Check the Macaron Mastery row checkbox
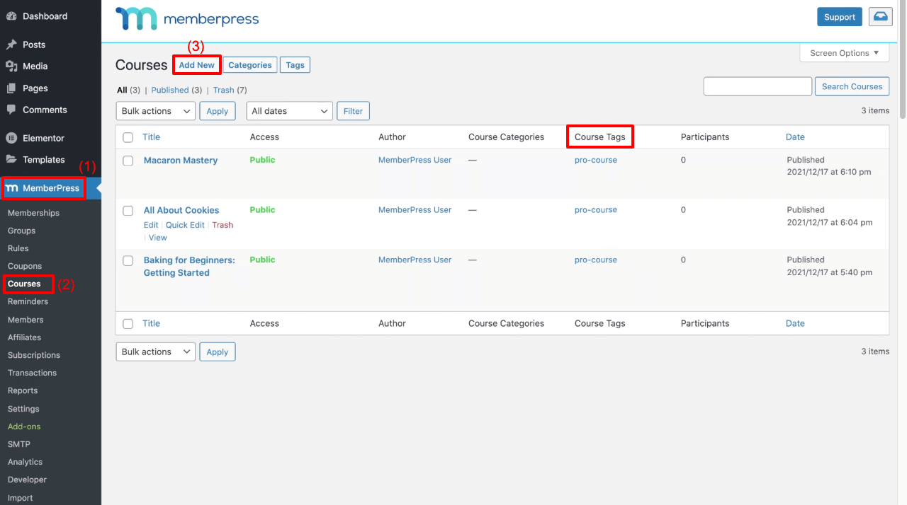Screen dimensions: 907x505 pyautogui.click(x=128, y=161)
